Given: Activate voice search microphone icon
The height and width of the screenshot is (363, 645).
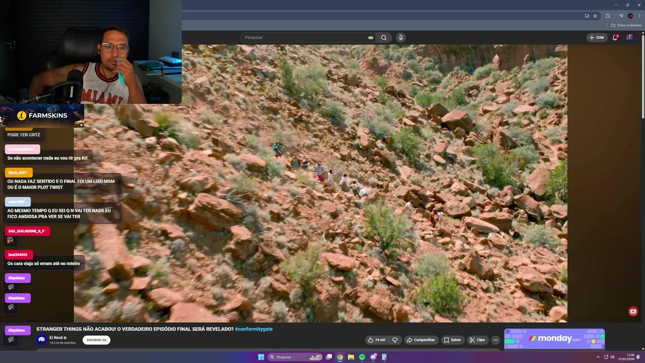Looking at the screenshot, I should pyautogui.click(x=401, y=37).
